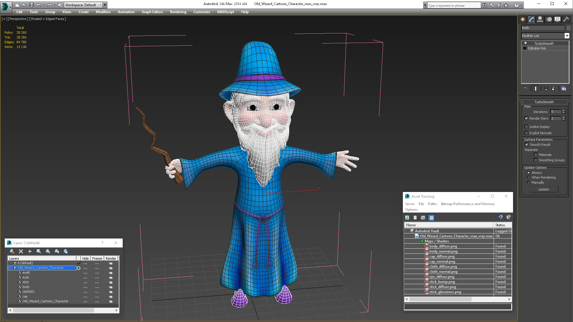Open the Modifier List dropdown
Screen dimensions: 573x322
(x=567, y=36)
